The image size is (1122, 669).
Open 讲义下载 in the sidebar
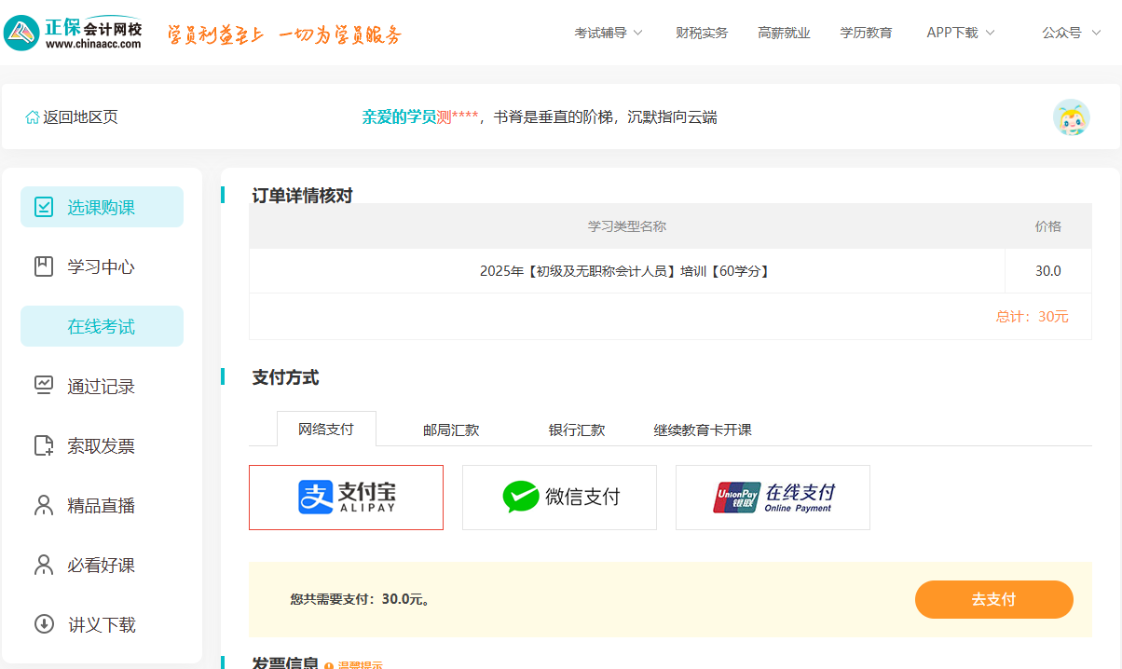(x=102, y=624)
